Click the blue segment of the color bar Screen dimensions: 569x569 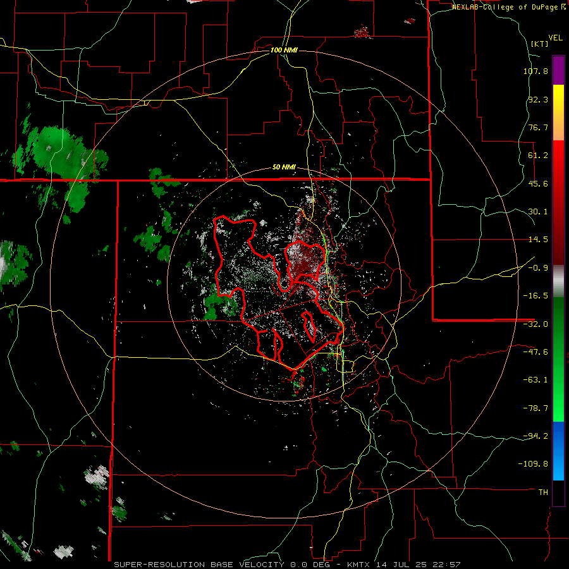point(558,451)
